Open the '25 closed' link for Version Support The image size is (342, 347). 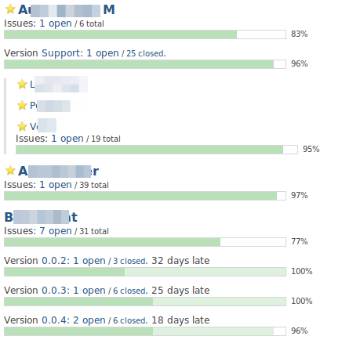coord(145,53)
